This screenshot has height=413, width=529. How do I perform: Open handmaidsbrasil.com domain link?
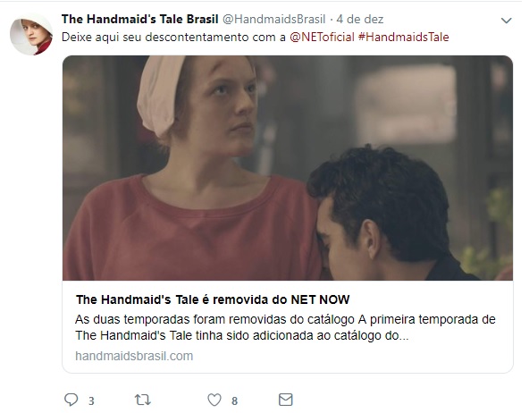134,356
